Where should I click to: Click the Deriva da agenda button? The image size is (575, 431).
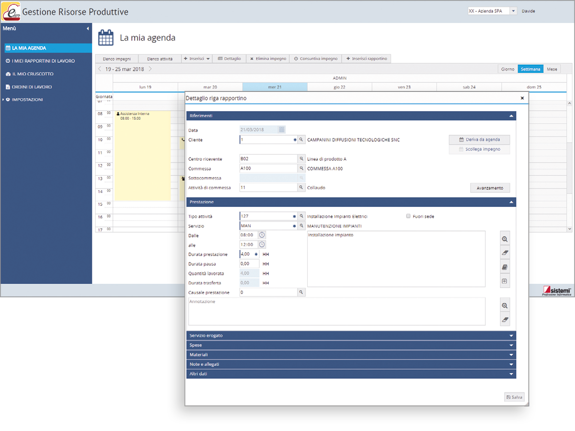point(479,140)
